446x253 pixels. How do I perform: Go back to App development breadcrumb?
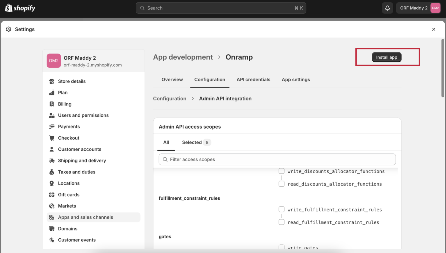click(183, 57)
